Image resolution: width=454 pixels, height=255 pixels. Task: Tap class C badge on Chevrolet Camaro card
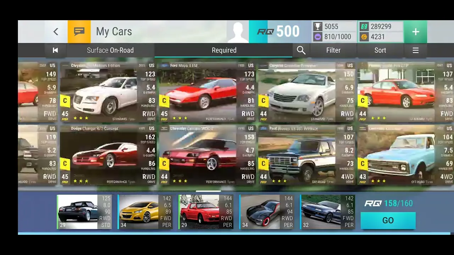coord(164,164)
